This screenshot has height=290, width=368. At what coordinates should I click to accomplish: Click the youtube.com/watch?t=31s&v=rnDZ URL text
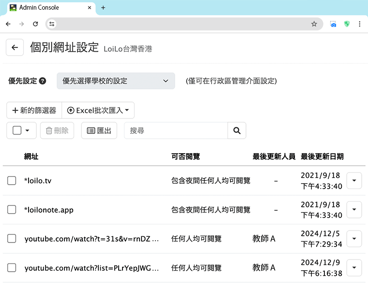point(92,239)
